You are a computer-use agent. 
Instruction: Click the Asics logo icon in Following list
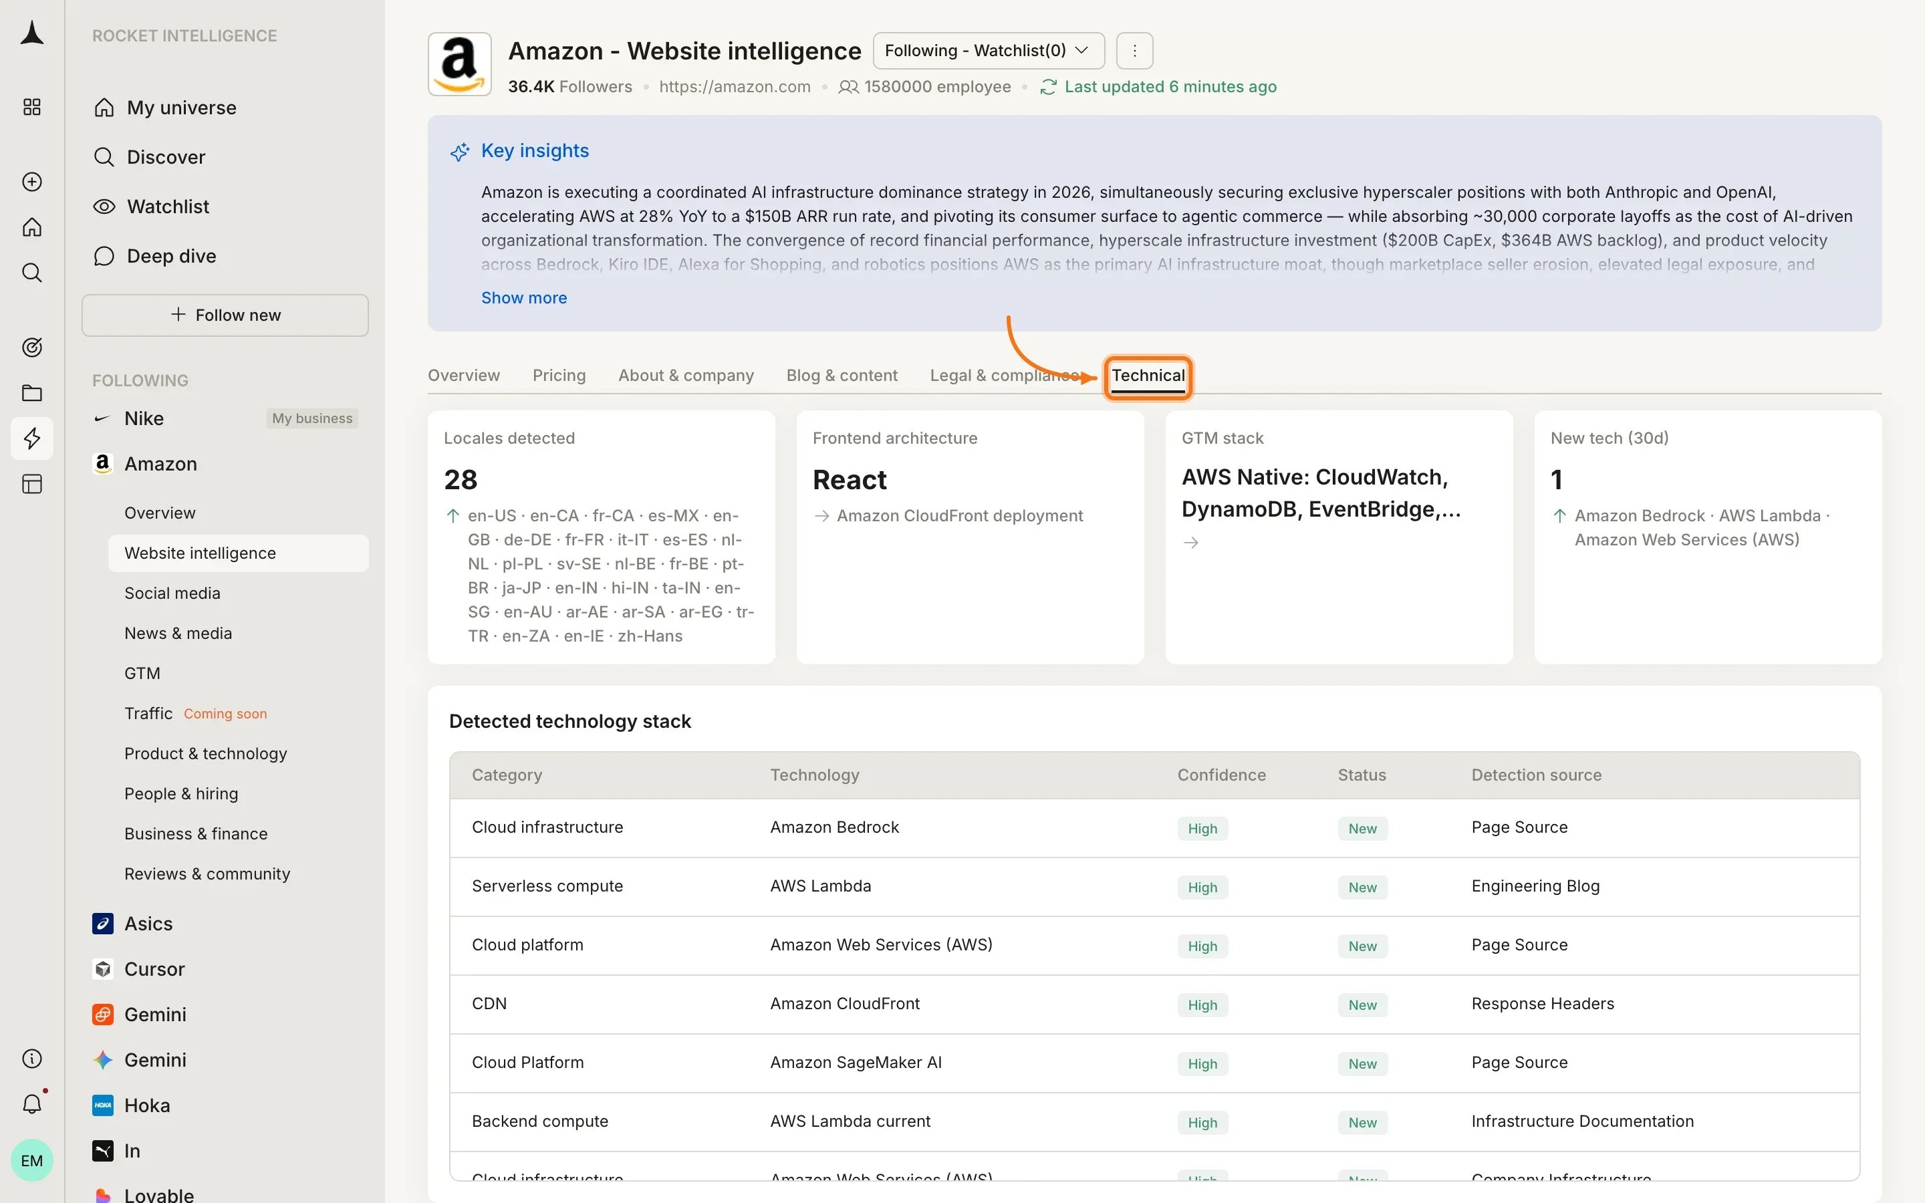(103, 923)
